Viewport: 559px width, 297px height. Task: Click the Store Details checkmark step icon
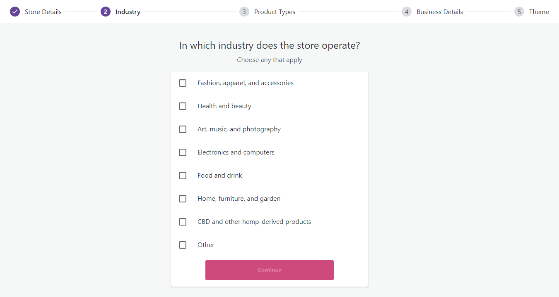[15, 12]
